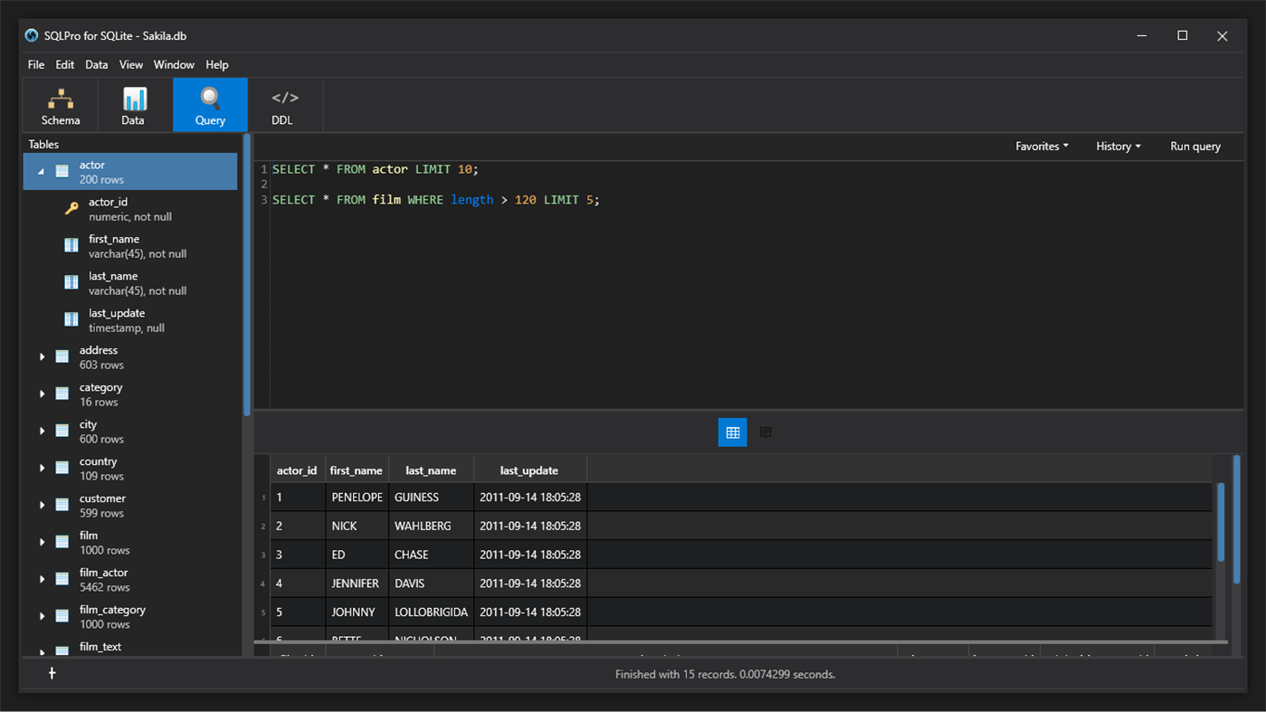Open the History dropdown
Viewport: 1266px width, 712px height.
pos(1118,146)
